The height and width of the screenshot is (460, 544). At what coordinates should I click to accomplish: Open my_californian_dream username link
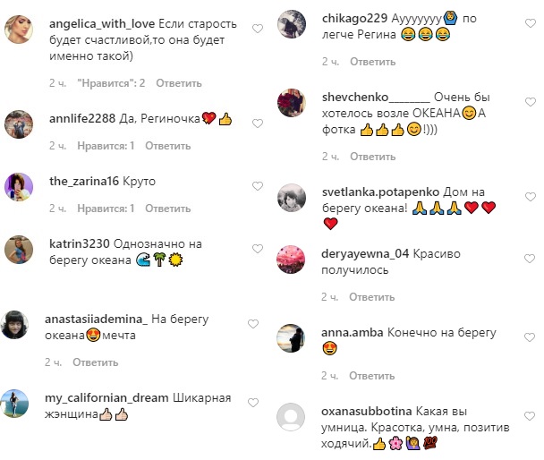[106, 398]
